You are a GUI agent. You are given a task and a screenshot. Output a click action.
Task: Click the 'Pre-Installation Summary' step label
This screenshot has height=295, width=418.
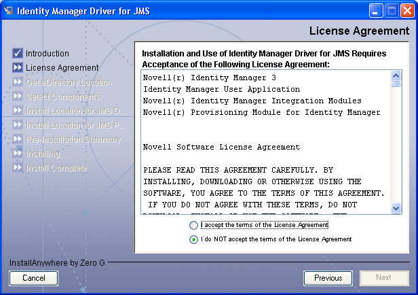pos(73,139)
